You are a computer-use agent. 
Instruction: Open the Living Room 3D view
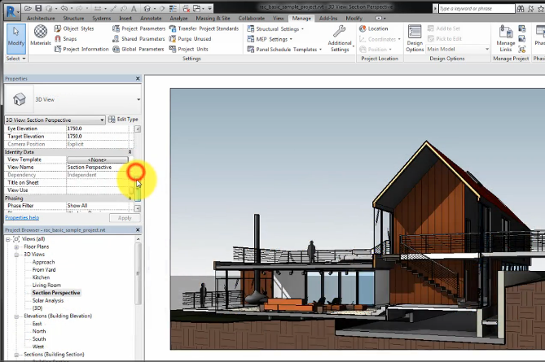click(46, 286)
